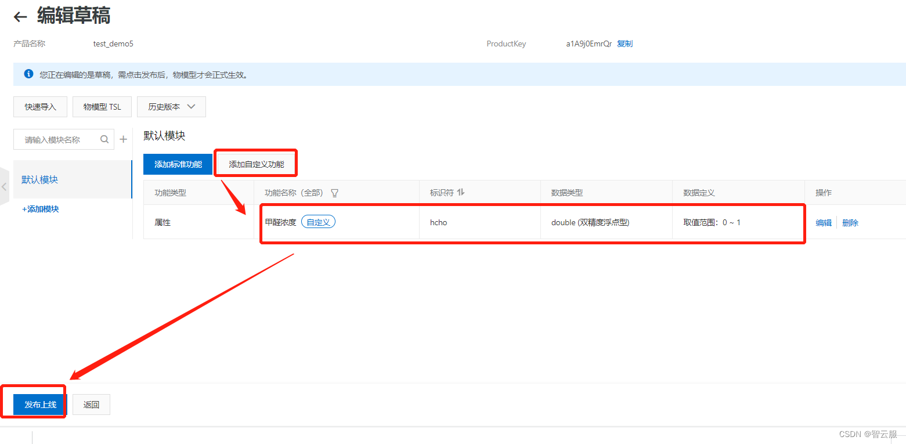Screen dimensions: 906x444
Task: Collapse the left sidebar with the chevron handle
Action: click(5, 187)
